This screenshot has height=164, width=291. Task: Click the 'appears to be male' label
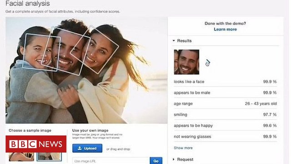point(192,92)
